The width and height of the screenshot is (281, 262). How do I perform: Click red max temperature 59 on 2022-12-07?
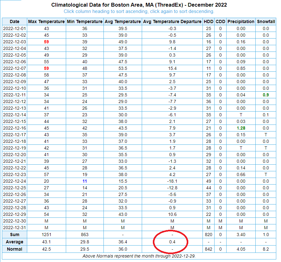pyautogui.click(x=47, y=68)
